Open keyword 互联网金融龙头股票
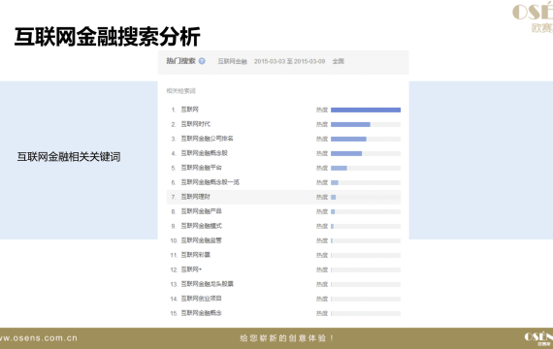The height and width of the screenshot is (349, 553). 207,284
